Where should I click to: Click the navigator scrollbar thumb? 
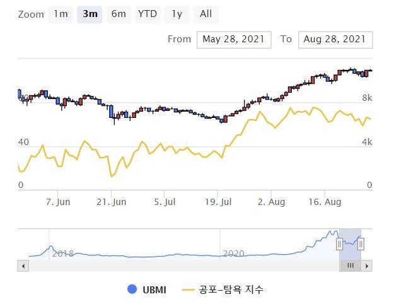coord(350,266)
